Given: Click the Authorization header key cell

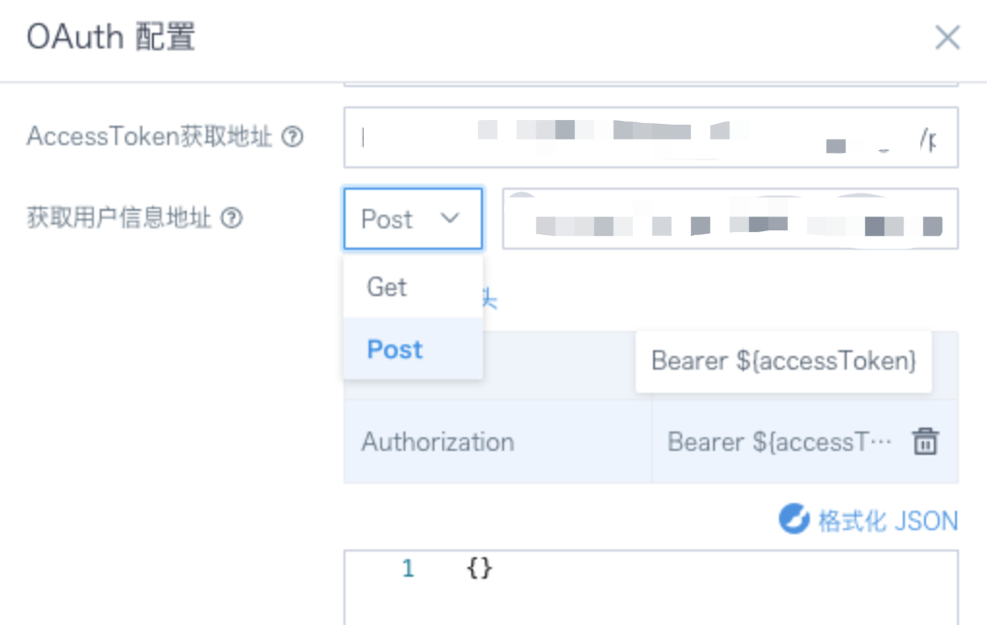Looking at the screenshot, I should coord(498,442).
